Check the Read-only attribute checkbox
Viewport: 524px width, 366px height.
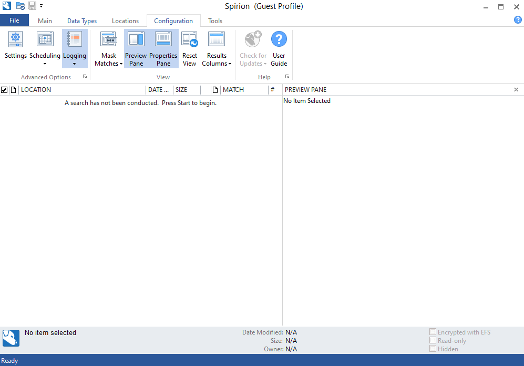tap(433, 340)
